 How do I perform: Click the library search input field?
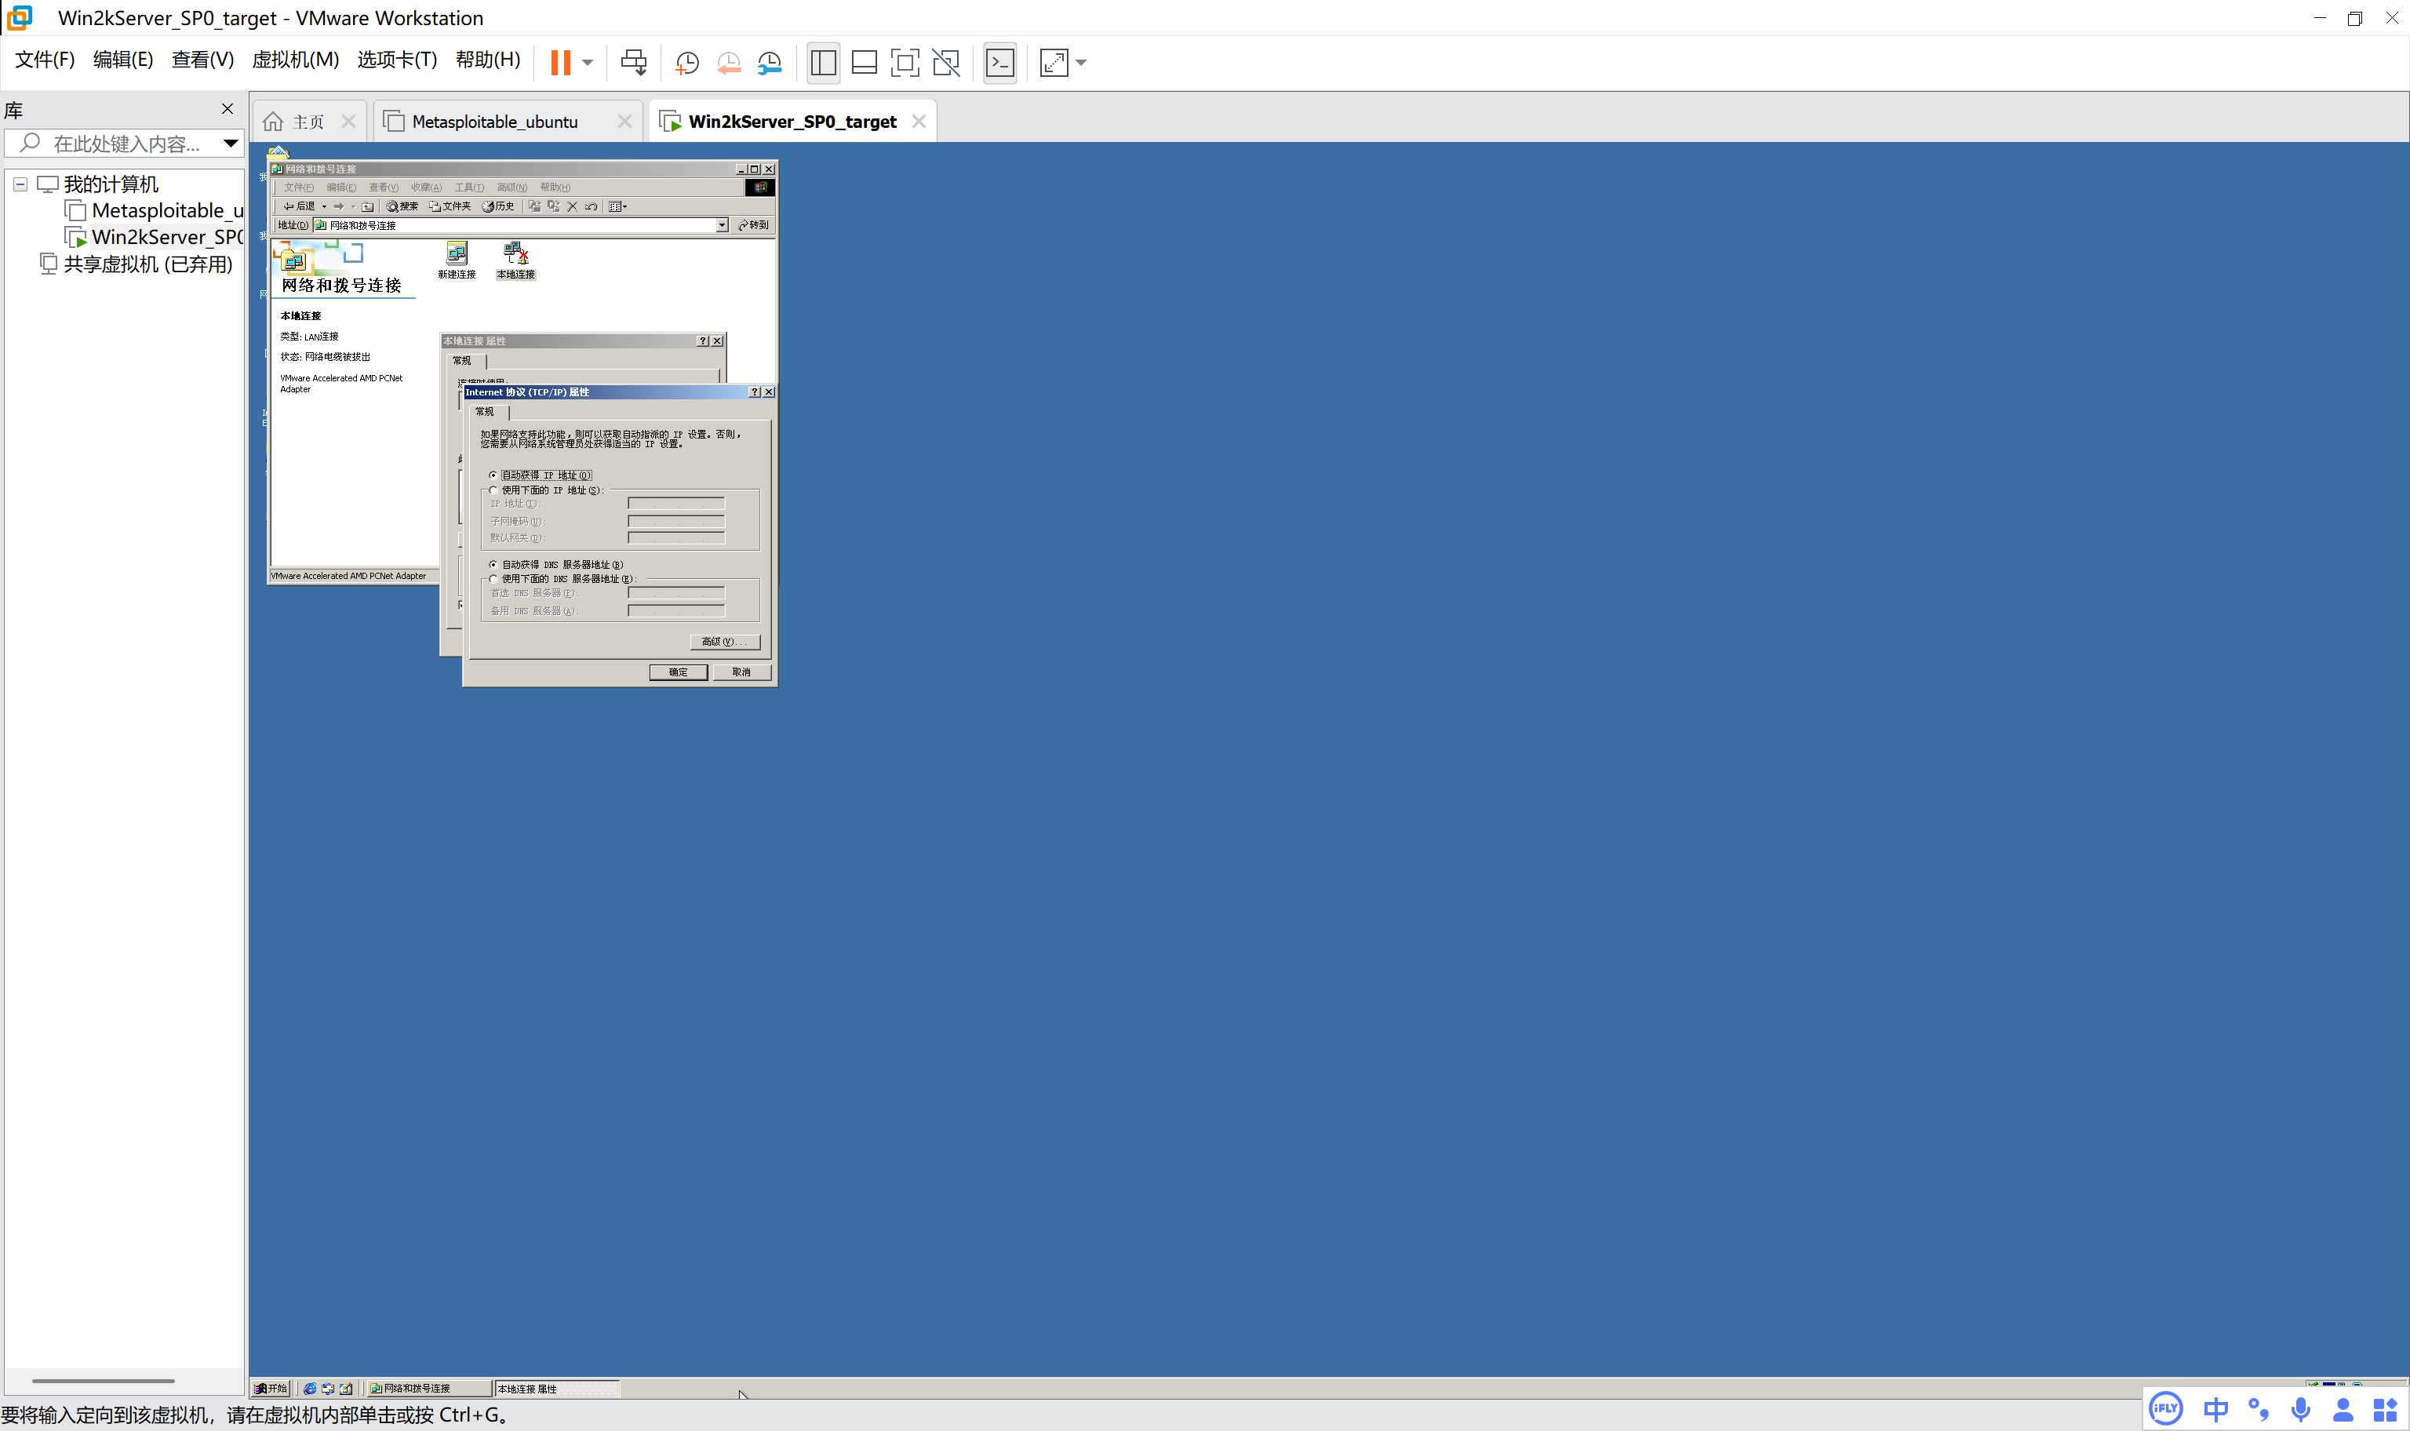pyautogui.click(x=126, y=144)
